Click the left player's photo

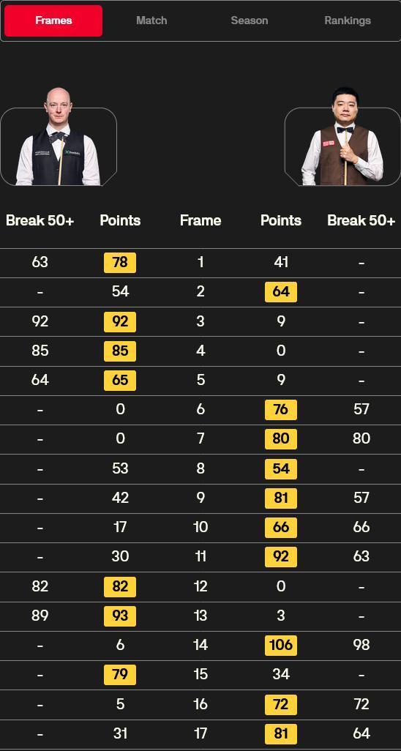pos(58,136)
